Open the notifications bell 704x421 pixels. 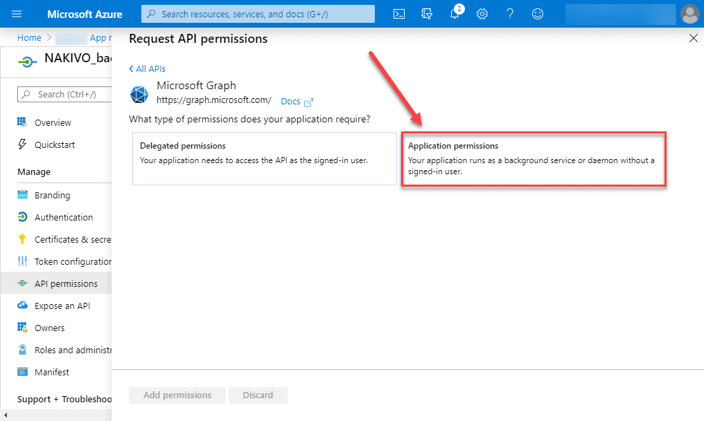[x=455, y=14]
